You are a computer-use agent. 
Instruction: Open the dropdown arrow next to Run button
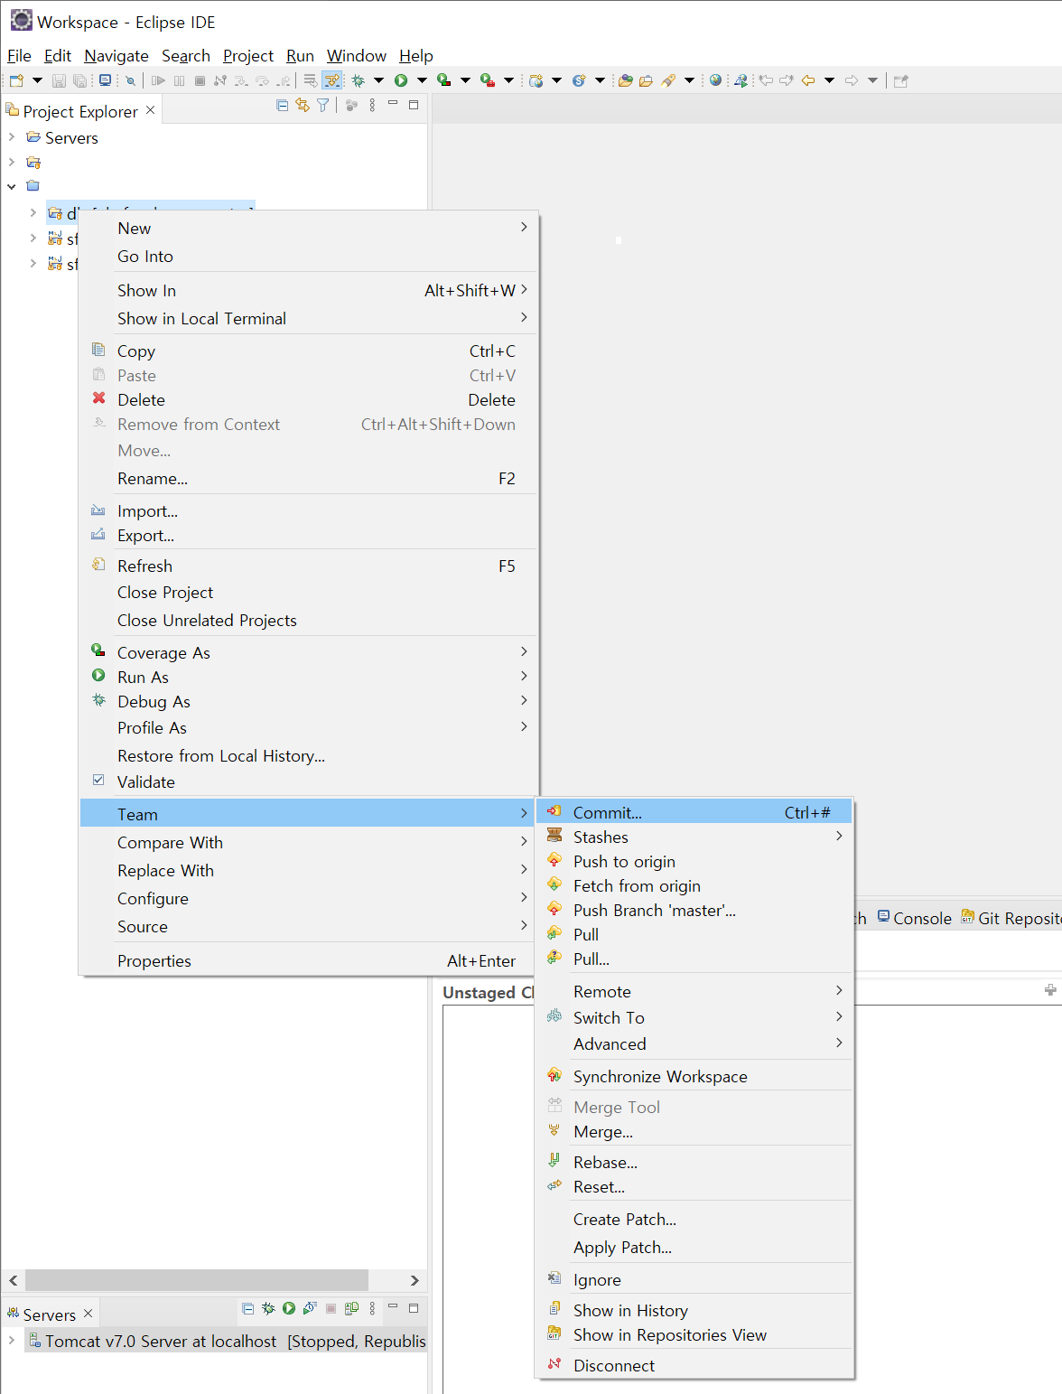pyautogui.click(x=422, y=80)
